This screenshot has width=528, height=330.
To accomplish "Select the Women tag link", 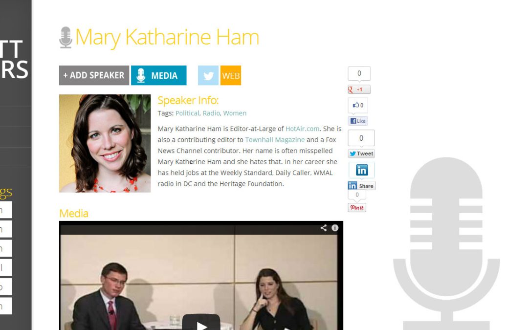I will point(235,113).
